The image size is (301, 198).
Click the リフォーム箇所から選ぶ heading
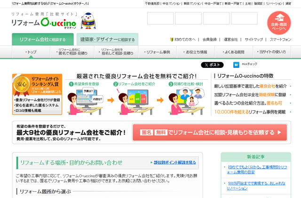45,191
